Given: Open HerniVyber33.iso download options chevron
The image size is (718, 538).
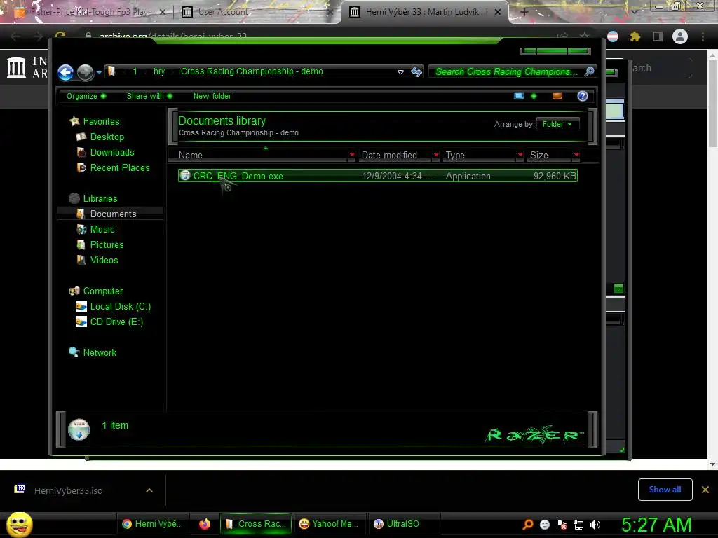Looking at the screenshot, I should 149,490.
